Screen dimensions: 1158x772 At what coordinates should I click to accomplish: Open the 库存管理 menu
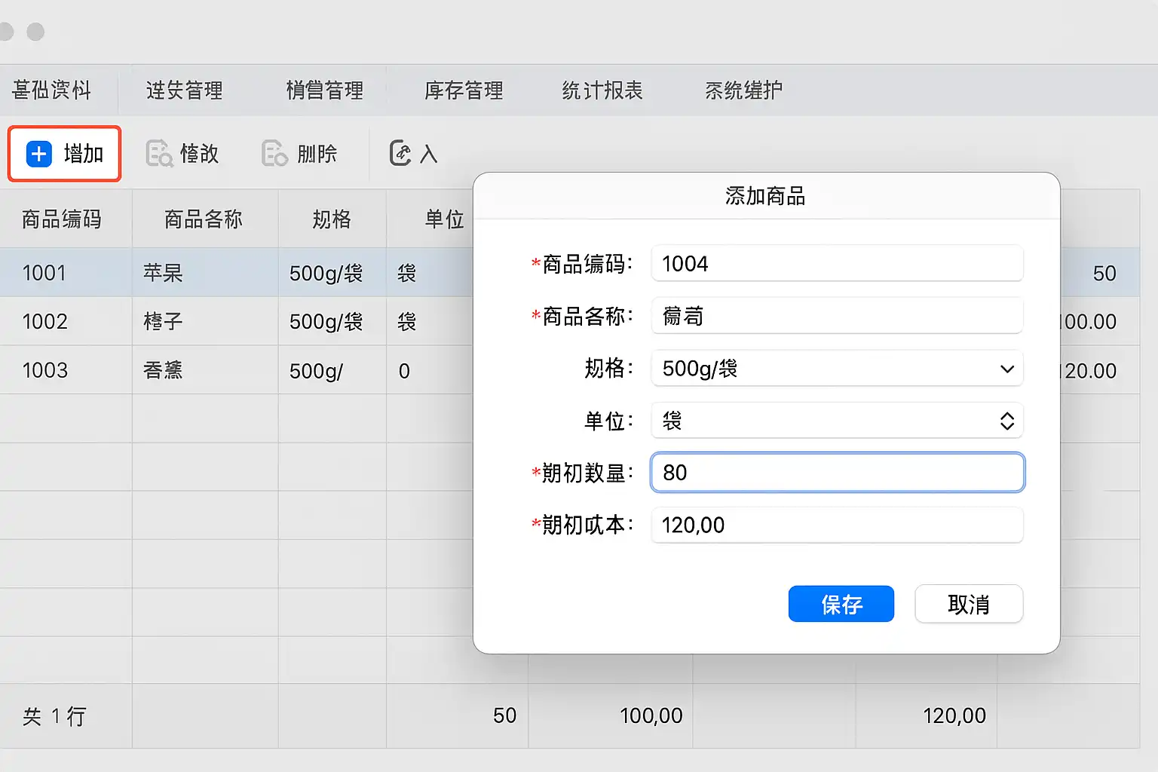point(464,90)
